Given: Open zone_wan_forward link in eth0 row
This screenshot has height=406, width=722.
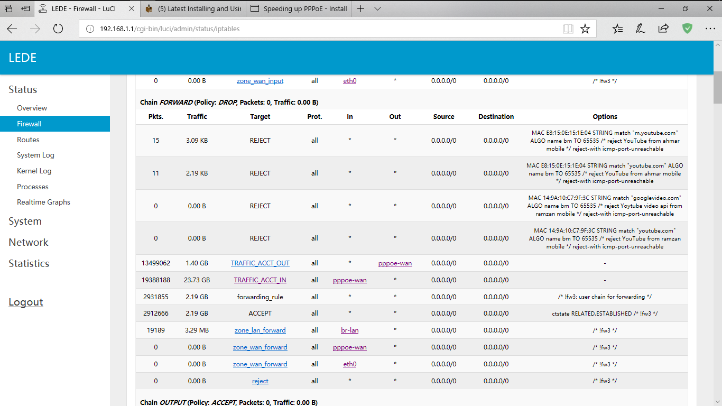Looking at the screenshot, I should 260,364.
